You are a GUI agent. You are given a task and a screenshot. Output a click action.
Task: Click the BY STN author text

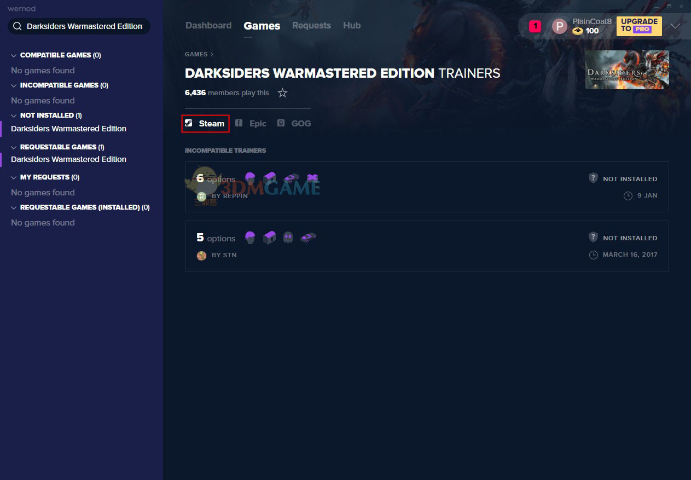[224, 255]
